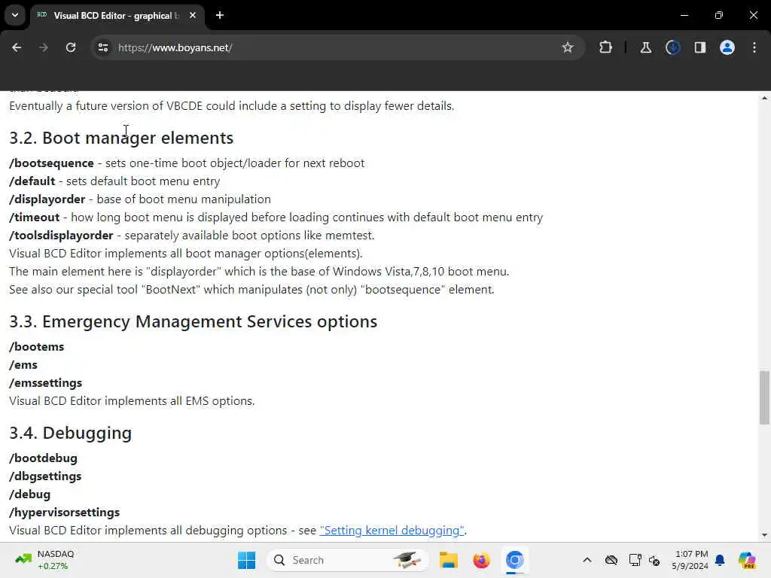
Task: Click the /bootdebug option text
Action: pos(43,458)
